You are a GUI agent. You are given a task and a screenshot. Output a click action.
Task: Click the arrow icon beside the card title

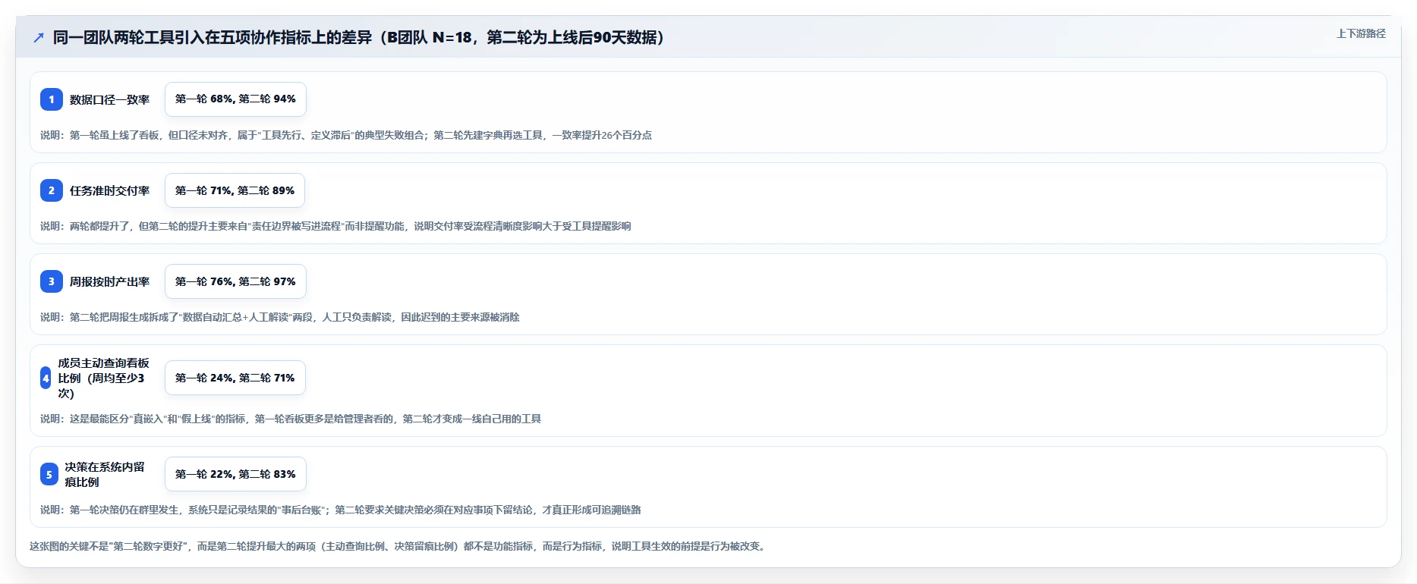39,37
